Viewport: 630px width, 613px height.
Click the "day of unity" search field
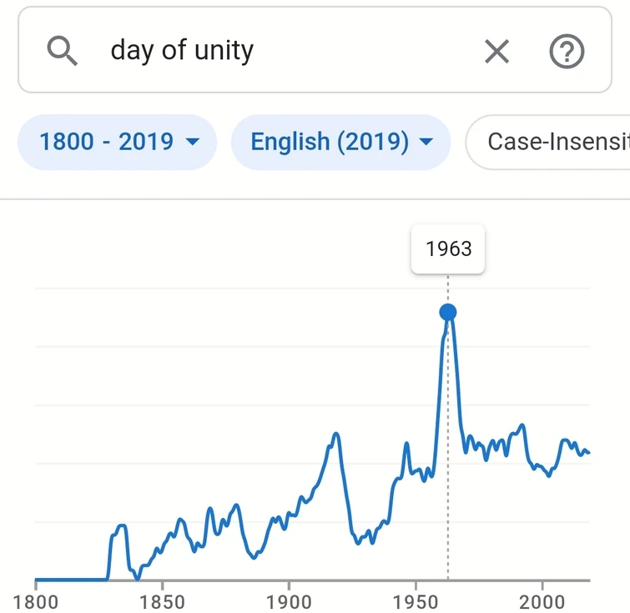[x=275, y=51]
